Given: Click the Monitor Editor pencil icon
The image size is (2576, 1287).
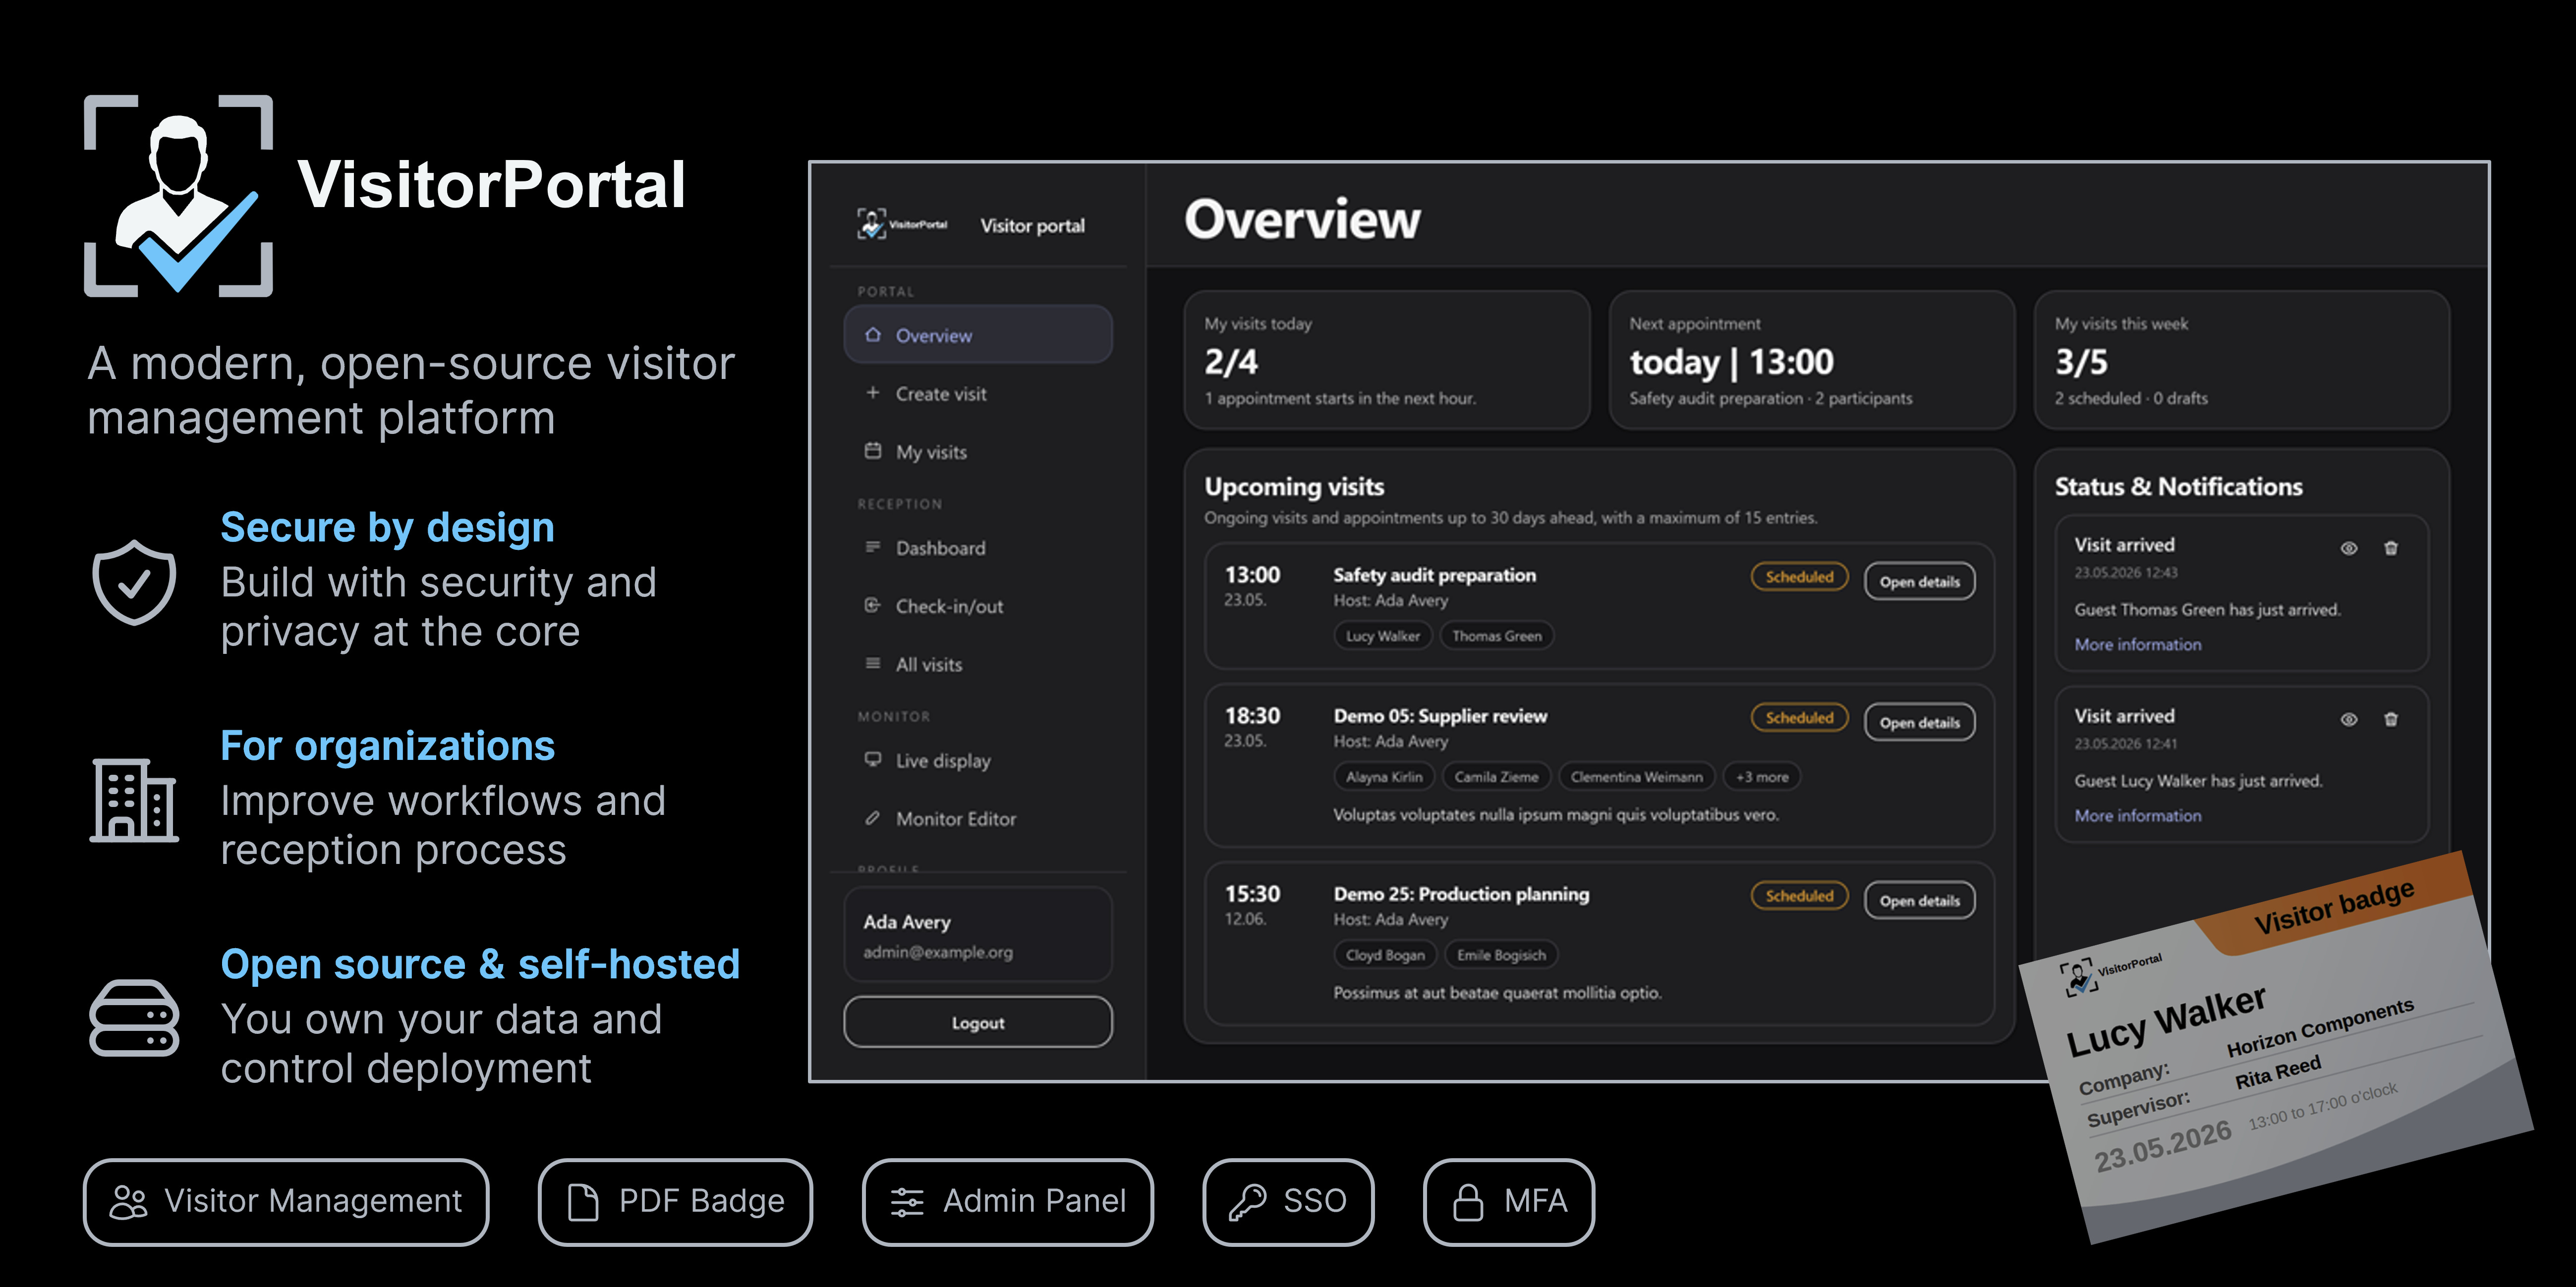Looking at the screenshot, I should tap(873, 817).
